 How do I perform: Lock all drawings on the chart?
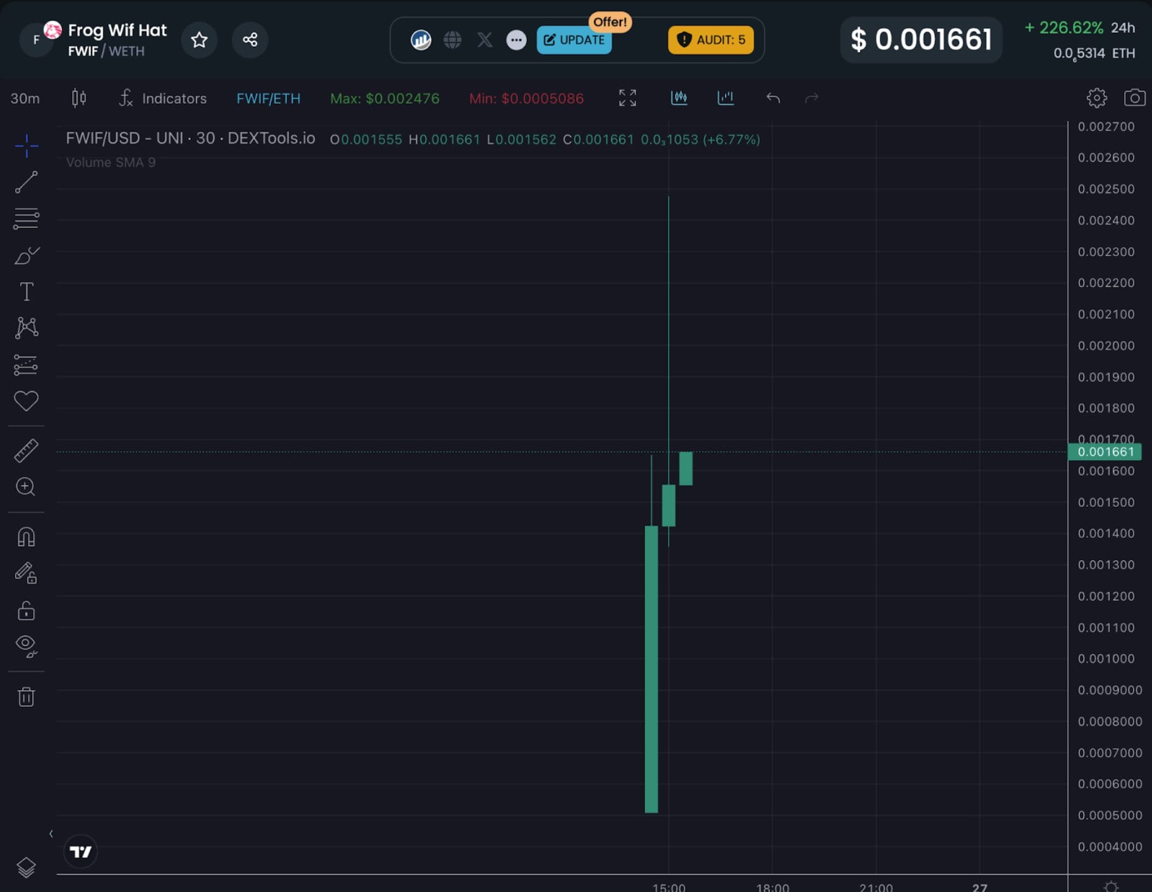(x=25, y=611)
